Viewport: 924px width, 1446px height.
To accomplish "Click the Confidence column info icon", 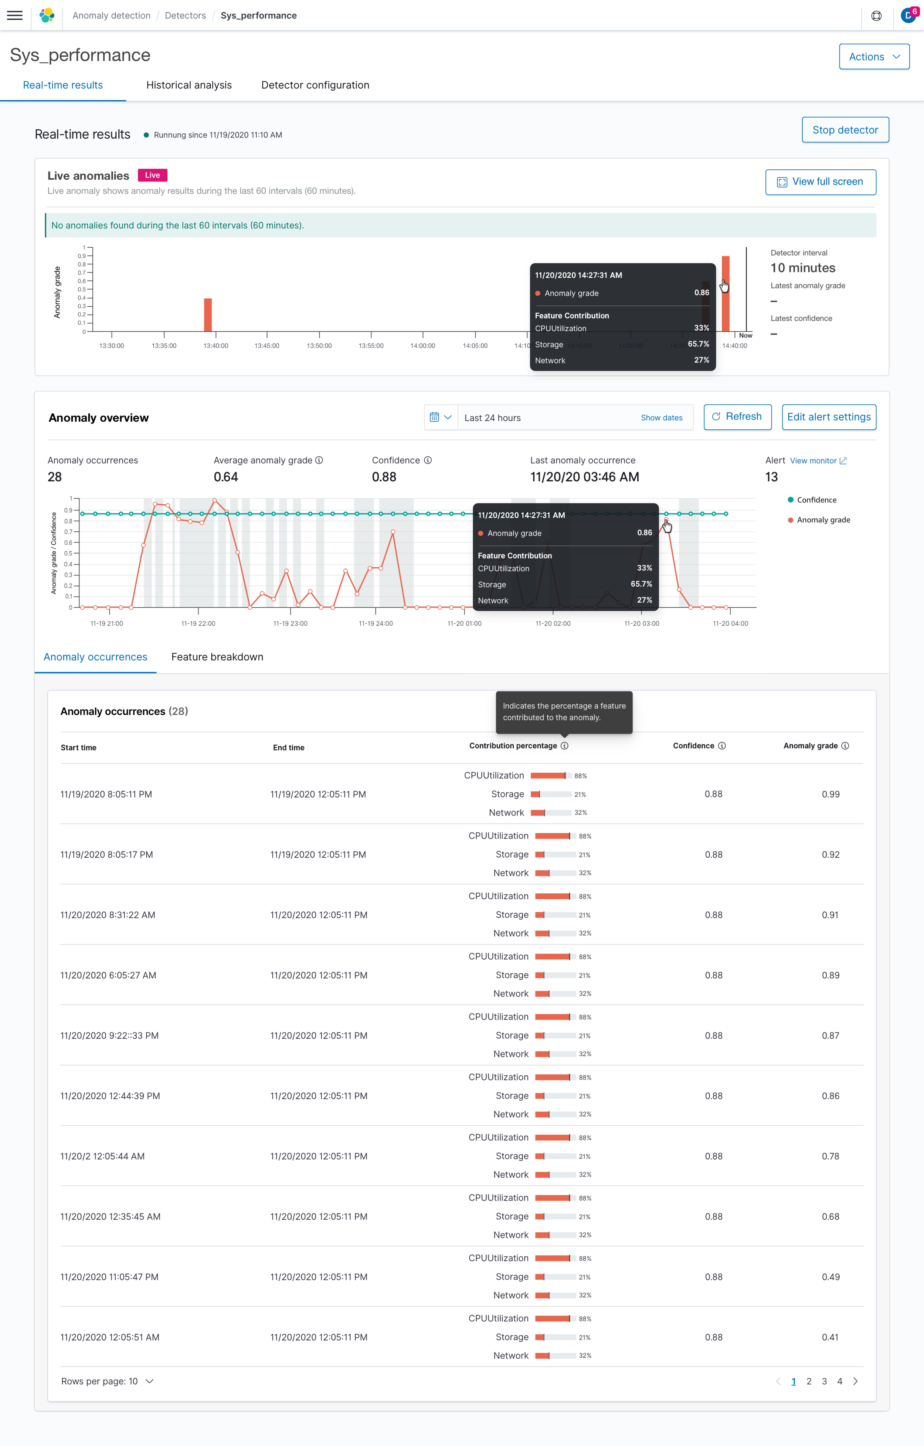I will pyautogui.click(x=722, y=745).
